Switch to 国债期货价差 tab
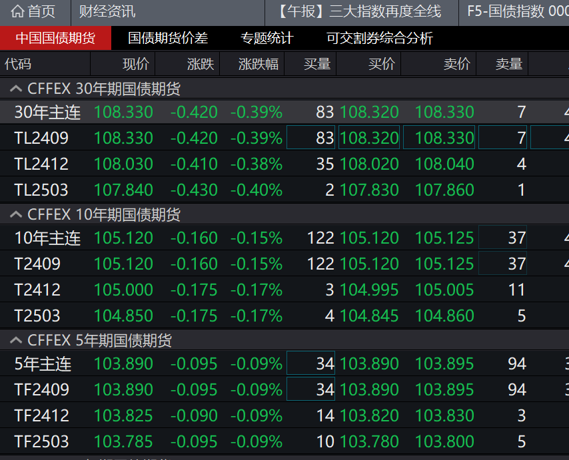This screenshot has width=569, height=460. [168, 38]
